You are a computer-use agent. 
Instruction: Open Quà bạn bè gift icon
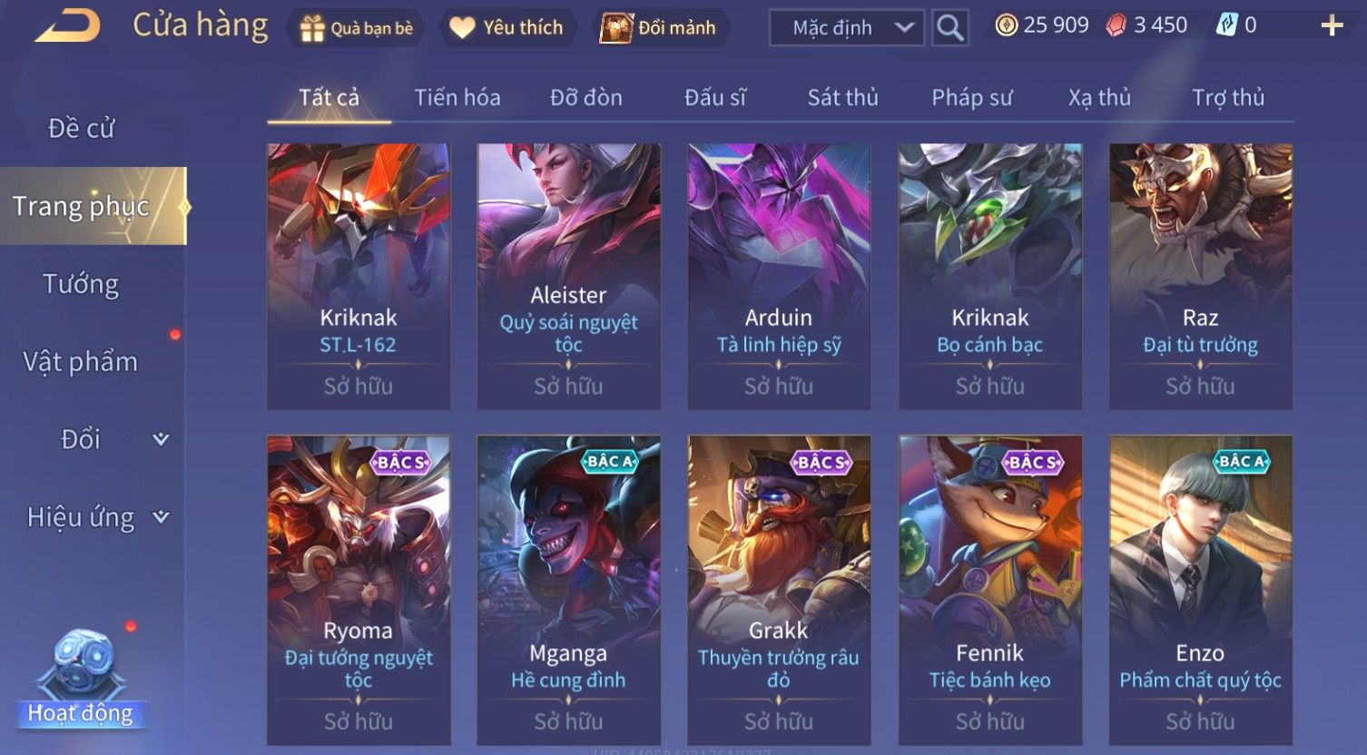pyautogui.click(x=312, y=28)
